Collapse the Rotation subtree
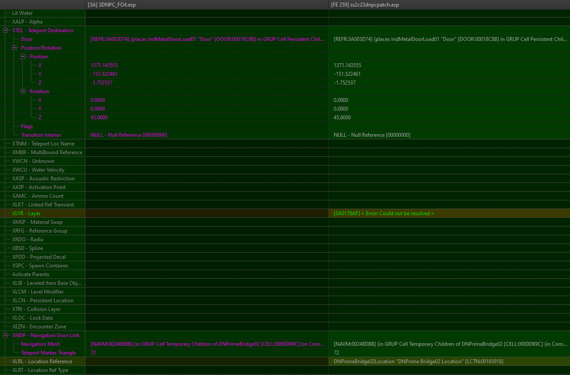The height and width of the screenshot is (375, 570). pos(23,91)
